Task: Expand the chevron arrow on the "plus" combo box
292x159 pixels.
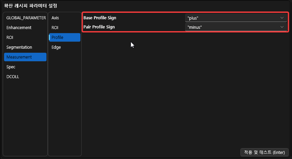Action: pyautogui.click(x=282, y=18)
